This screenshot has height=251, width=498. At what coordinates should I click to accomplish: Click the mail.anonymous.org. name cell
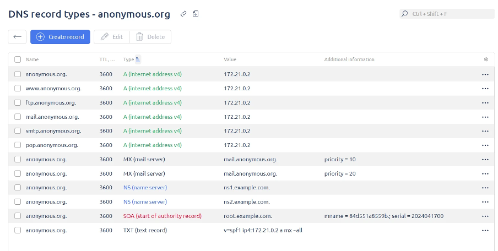click(52, 117)
